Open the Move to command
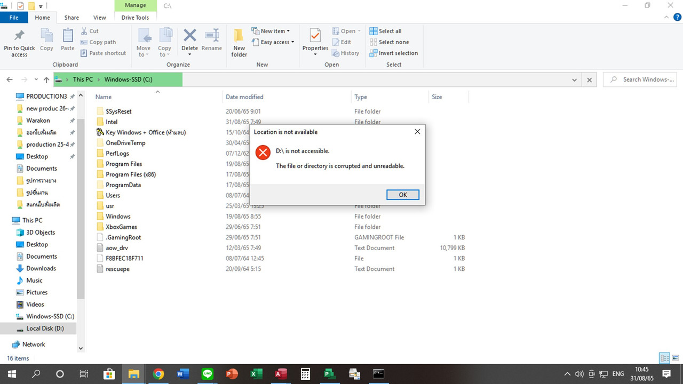 tap(144, 43)
